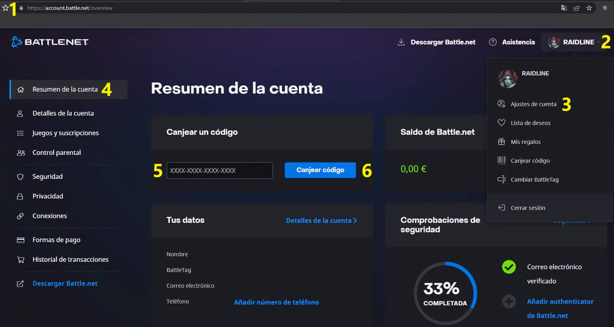The image size is (614, 327).
Task: Go to Seguridad in the sidebar
Action: 47,176
